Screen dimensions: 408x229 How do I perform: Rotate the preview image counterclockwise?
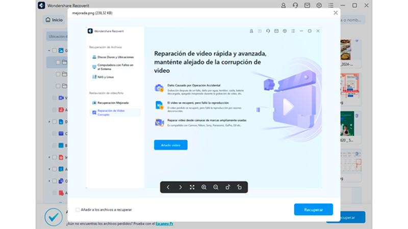click(x=239, y=187)
